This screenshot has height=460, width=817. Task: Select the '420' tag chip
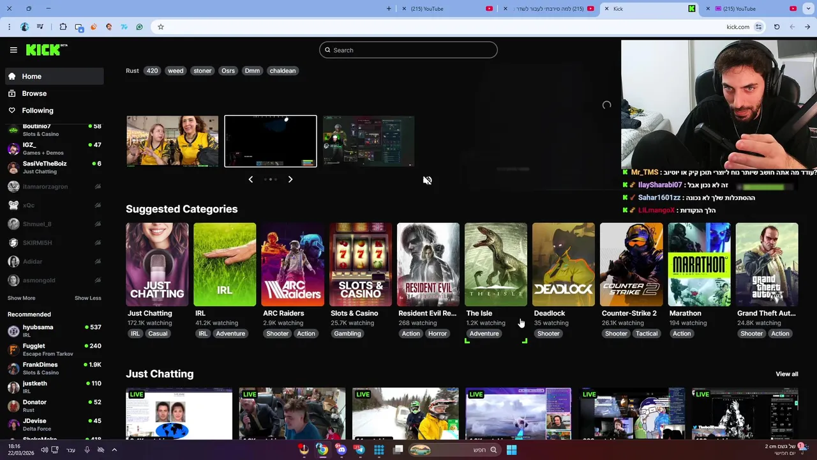point(152,71)
